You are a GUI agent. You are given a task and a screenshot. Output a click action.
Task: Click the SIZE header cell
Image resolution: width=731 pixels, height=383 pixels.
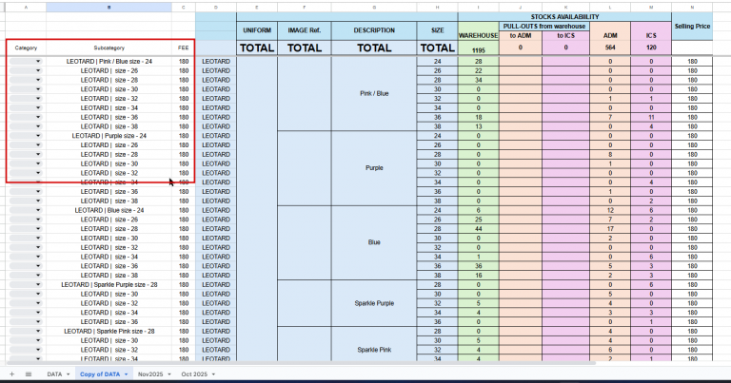(x=437, y=30)
